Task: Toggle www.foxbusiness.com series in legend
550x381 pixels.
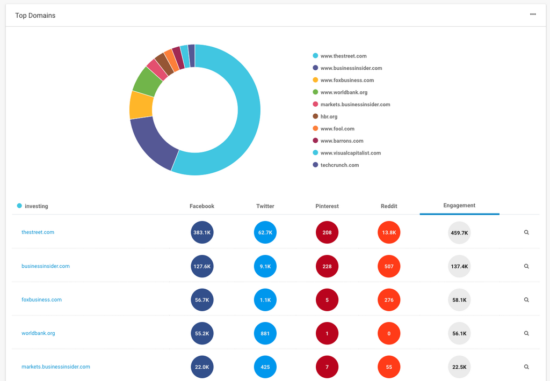Action: point(346,80)
